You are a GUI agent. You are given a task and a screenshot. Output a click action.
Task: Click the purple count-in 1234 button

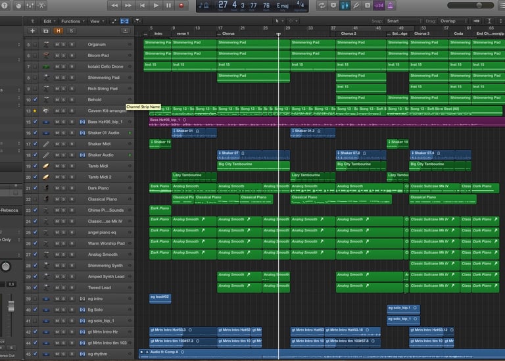tap(378, 5)
